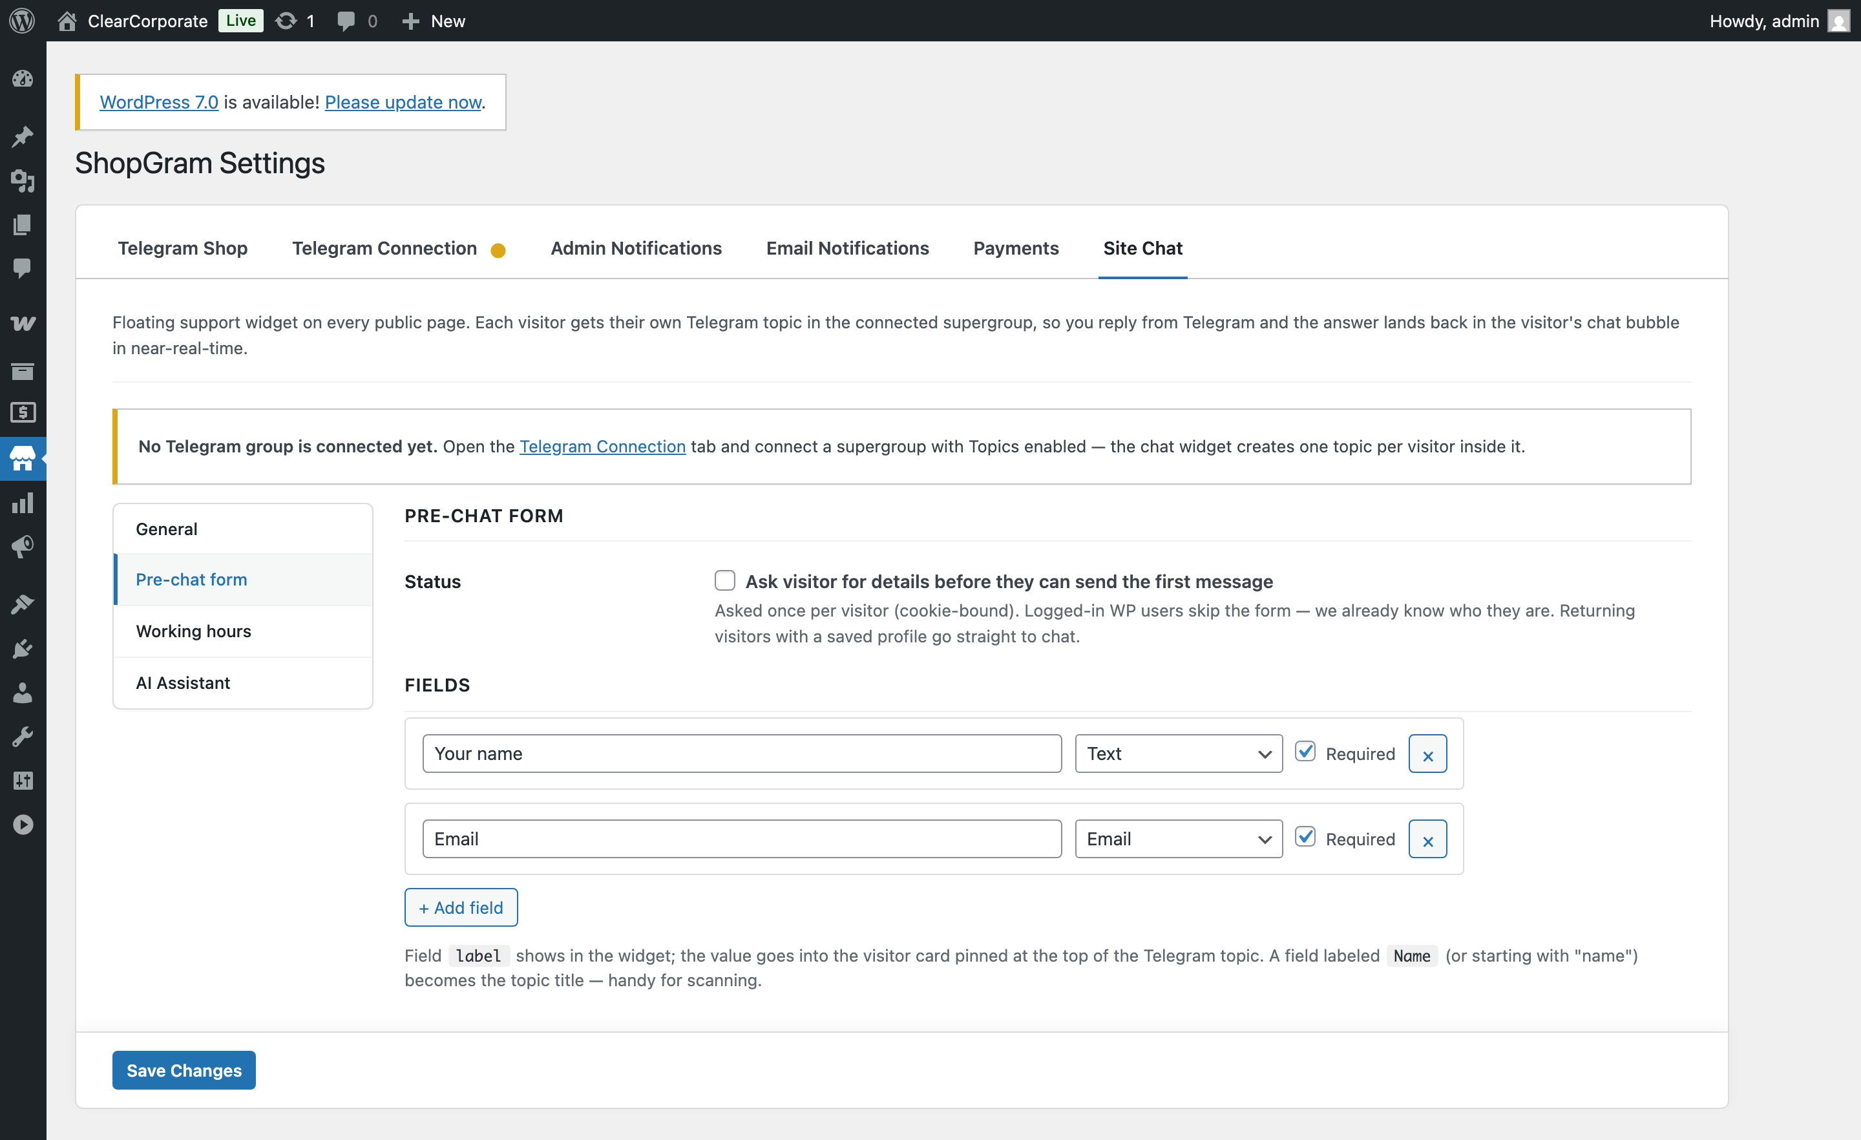This screenshot has width=1861, height=1140.
Task: Open AI Assistant sub-section
Action: coord(243,682)
